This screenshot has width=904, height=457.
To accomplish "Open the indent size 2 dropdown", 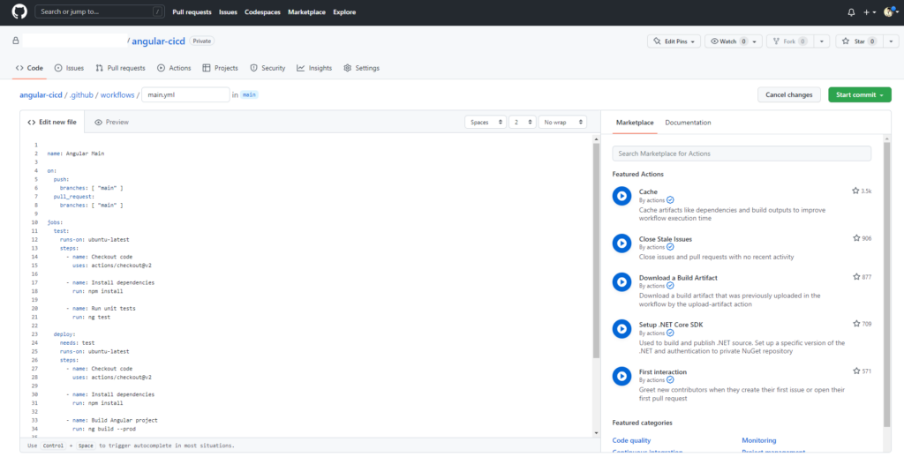I will (x=523, y=122).
